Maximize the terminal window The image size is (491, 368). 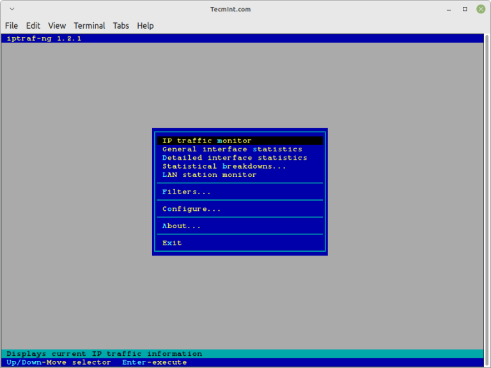(465, 9)
